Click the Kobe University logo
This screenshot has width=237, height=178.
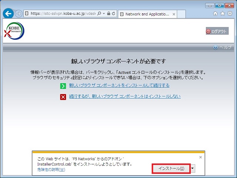coord(14,31)
